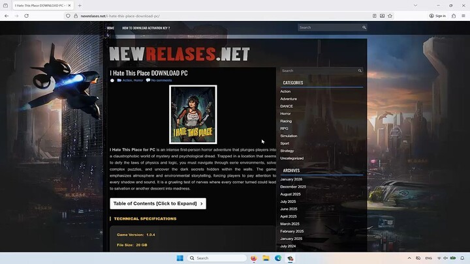
Task: Open the list all tabs dropdown
Action: tap(415, 5)
